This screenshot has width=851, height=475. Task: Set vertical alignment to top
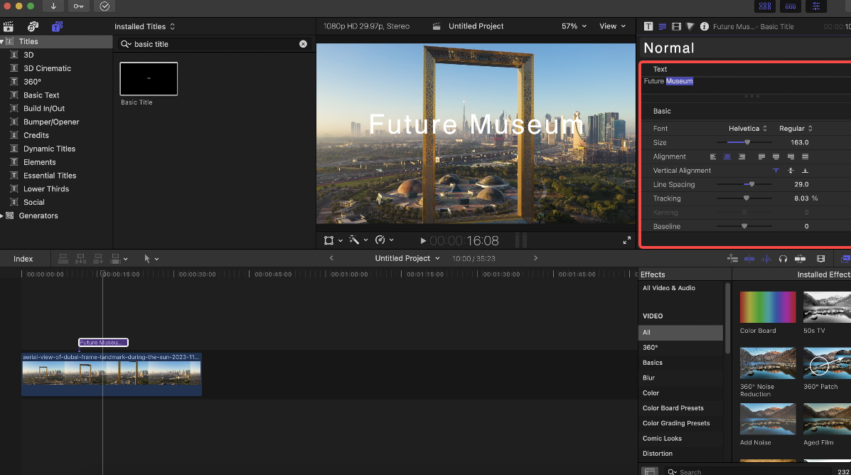click(x=776, y=171)
